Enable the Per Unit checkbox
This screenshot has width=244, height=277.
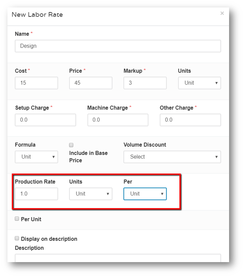(17, 219)
